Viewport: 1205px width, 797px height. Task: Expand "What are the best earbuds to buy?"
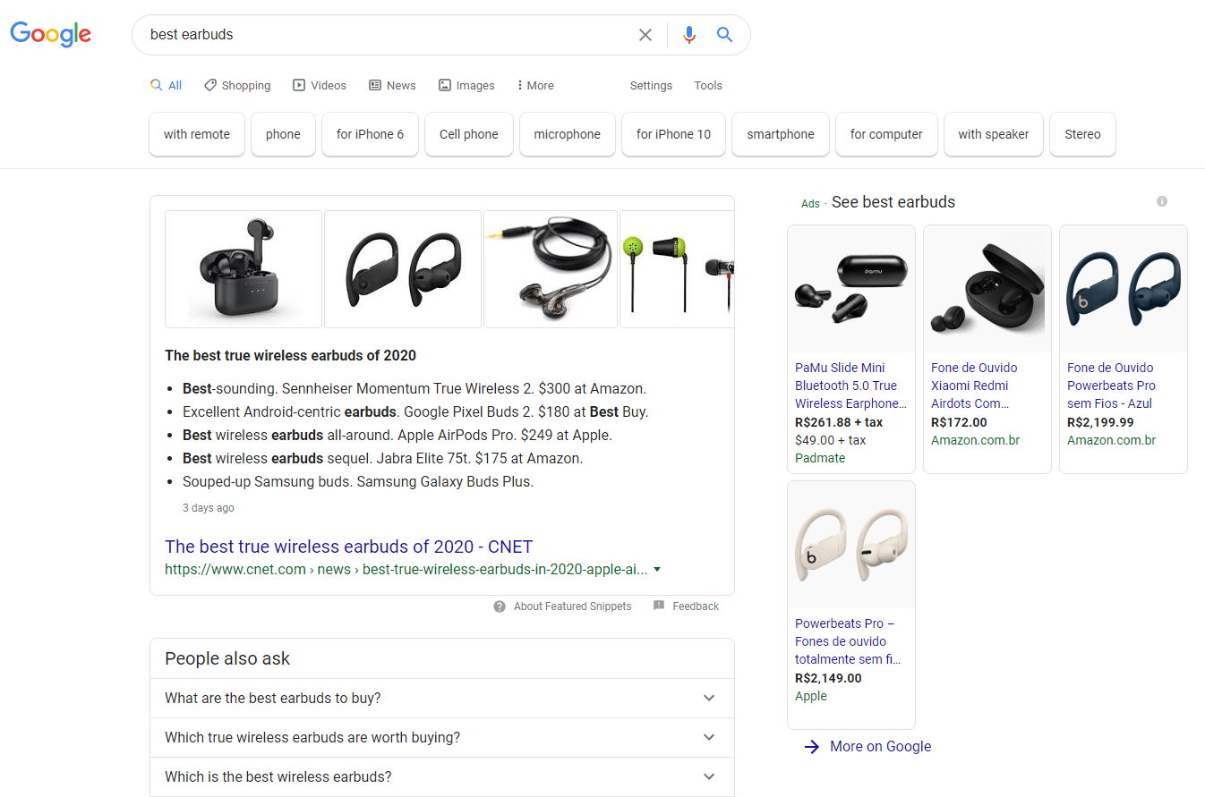[442, 698]
